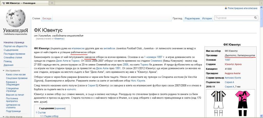Image resolution: width=263 pixels, height=118 pixels.
Task: Jump to contents item 1 Състав
Action: pos(41,112)
